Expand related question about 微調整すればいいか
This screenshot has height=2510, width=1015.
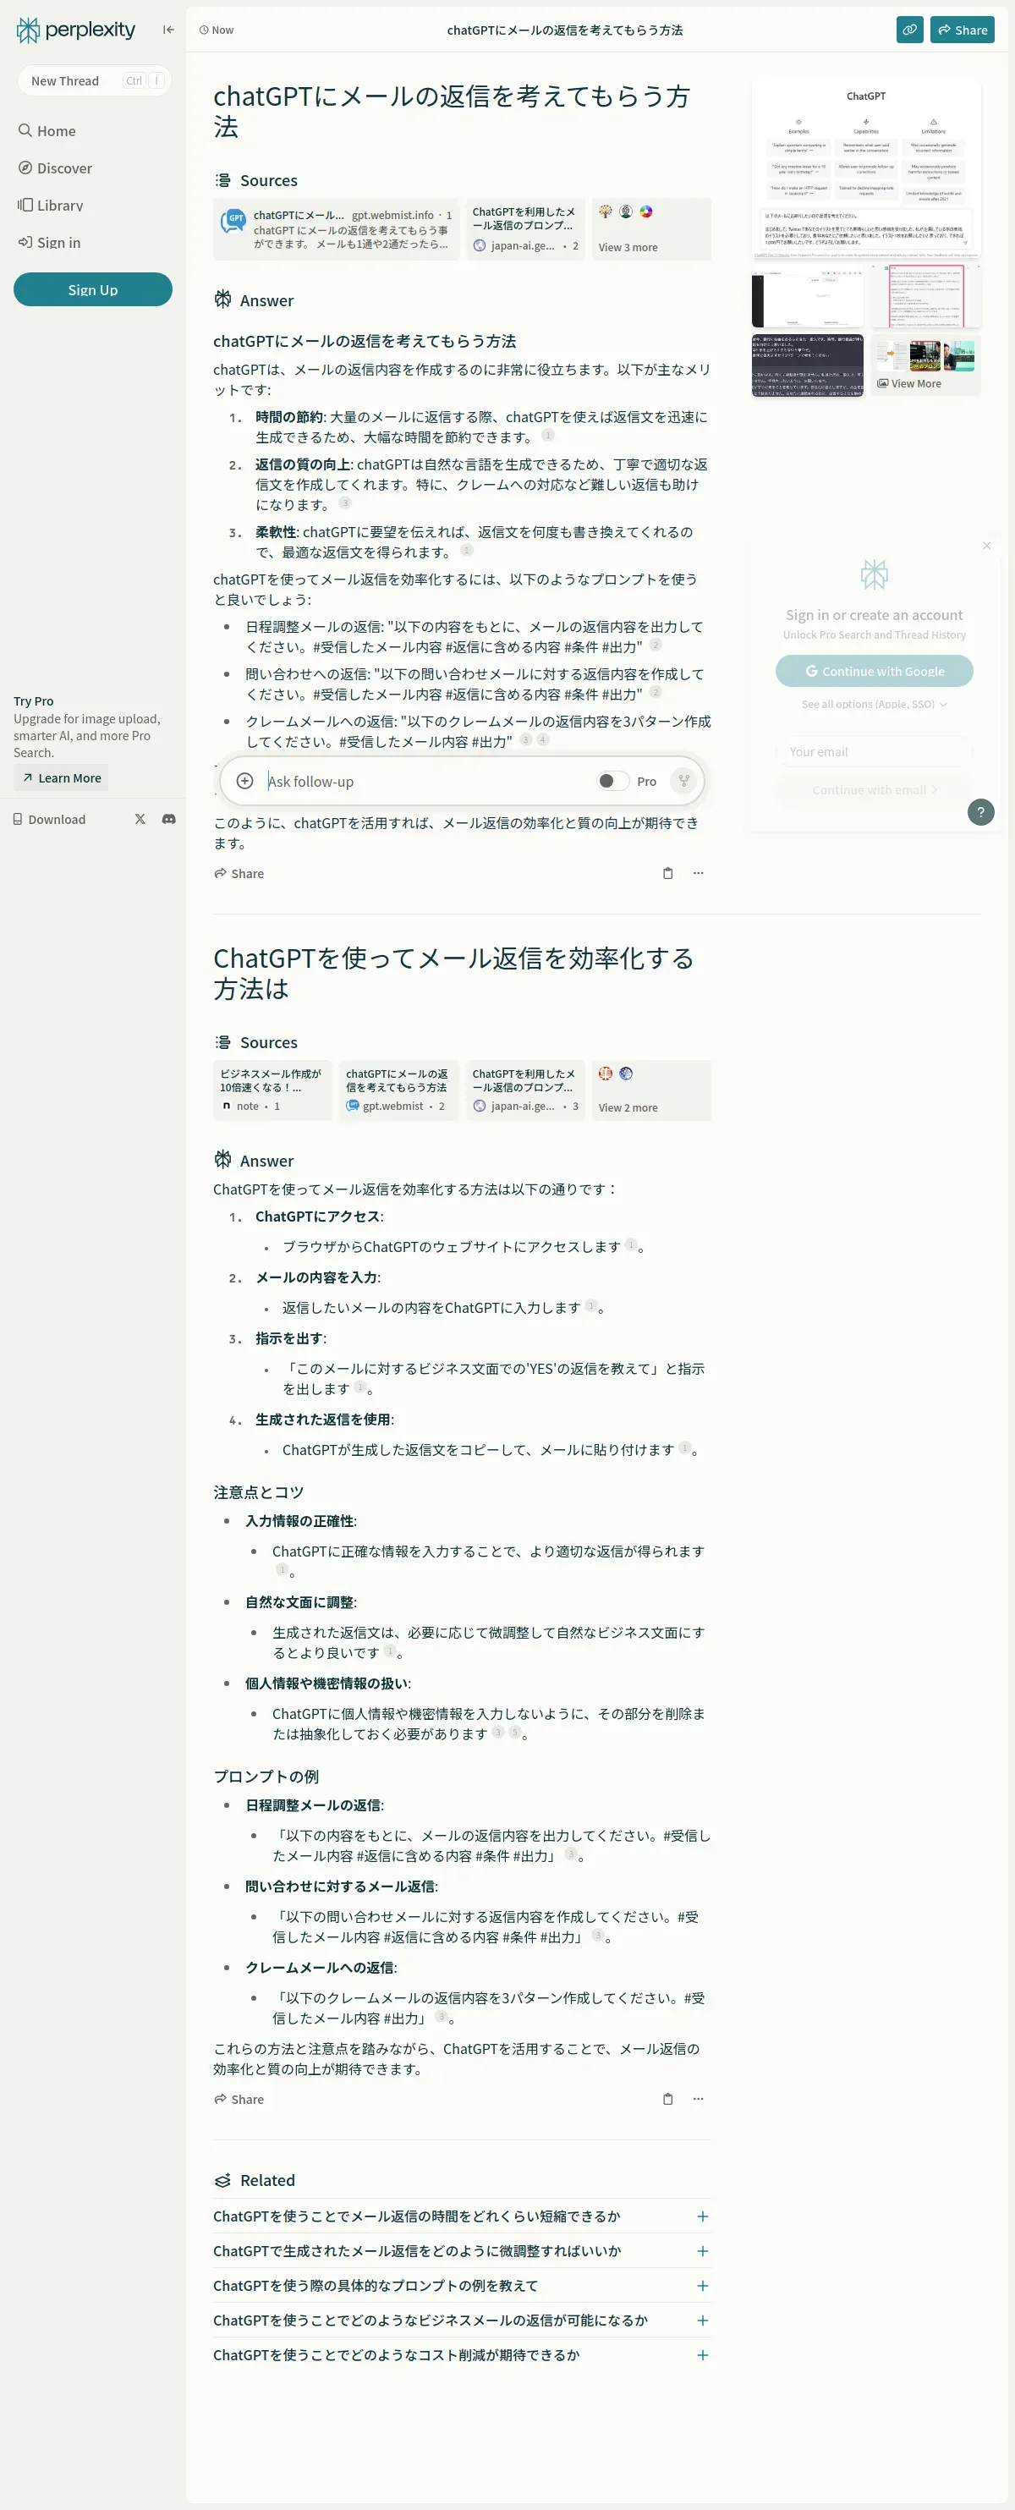click(x=462, y=2251)
